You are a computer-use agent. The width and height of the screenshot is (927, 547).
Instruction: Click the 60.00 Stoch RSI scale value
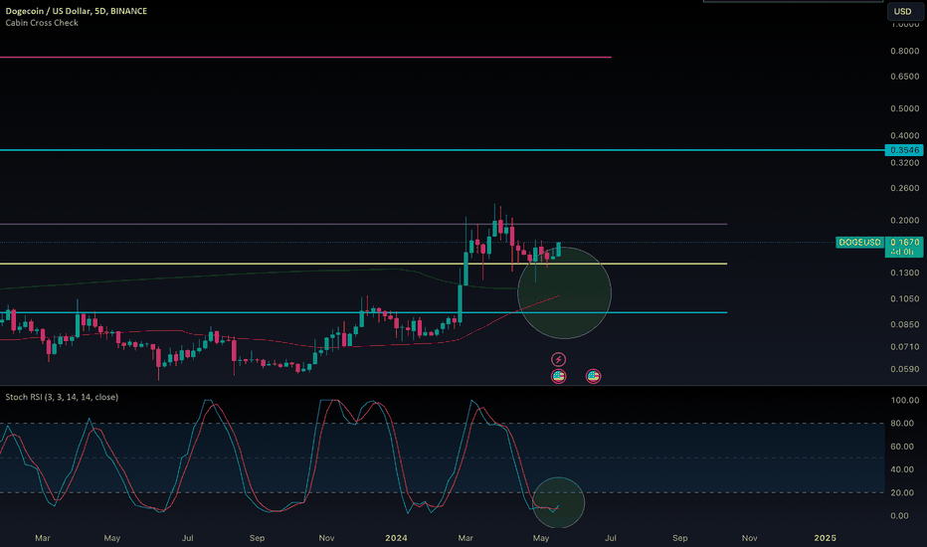coord(902,447)
